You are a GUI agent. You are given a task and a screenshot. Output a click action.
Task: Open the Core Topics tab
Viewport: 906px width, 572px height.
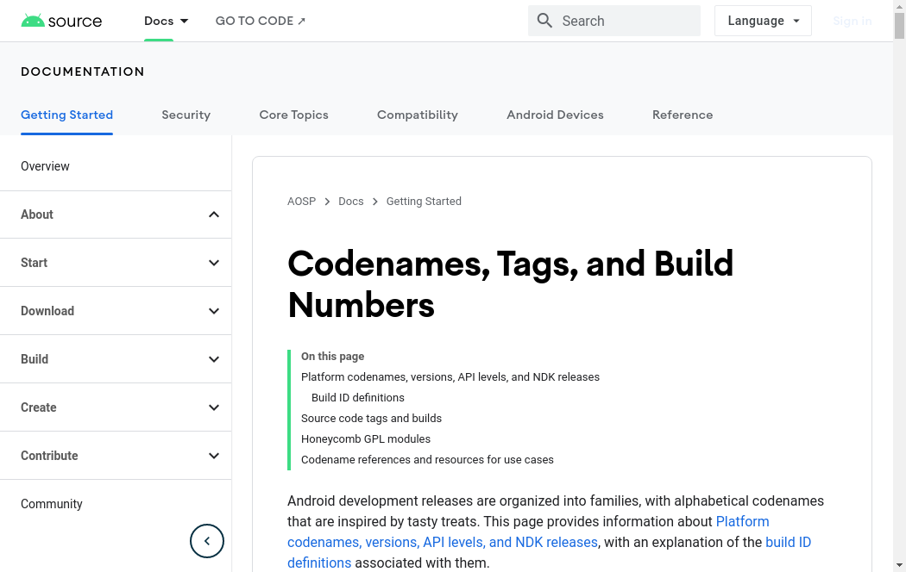pyautogui.click(x=293, y=115)
